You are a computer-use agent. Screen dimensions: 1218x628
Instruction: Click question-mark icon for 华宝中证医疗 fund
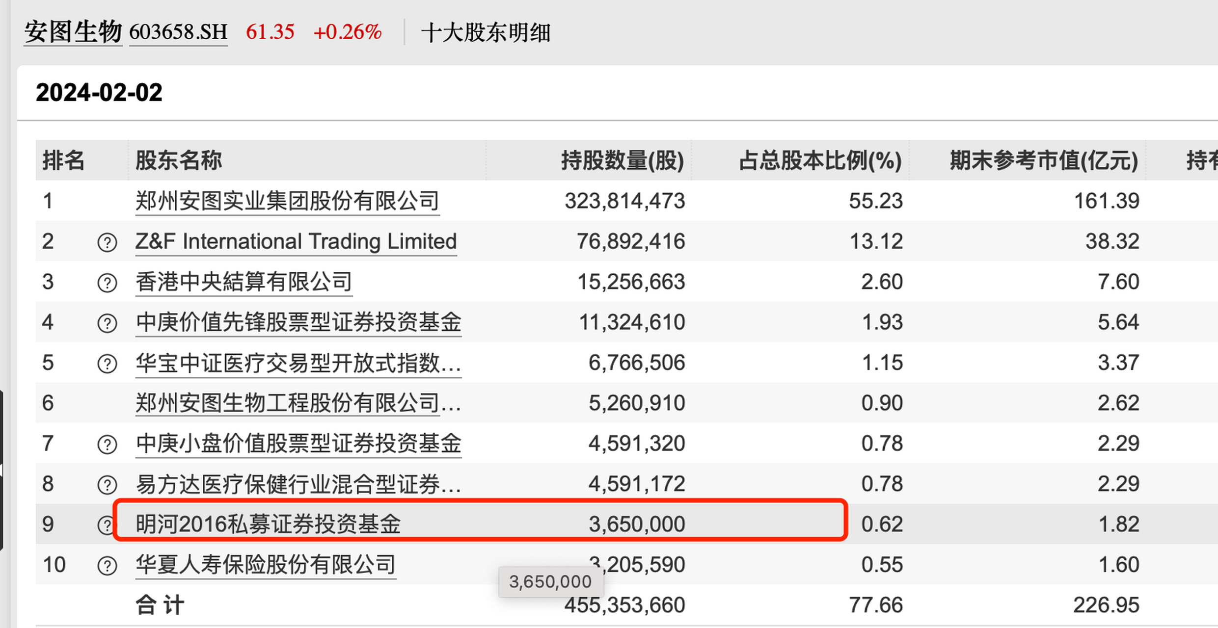(x=107, y=364)
